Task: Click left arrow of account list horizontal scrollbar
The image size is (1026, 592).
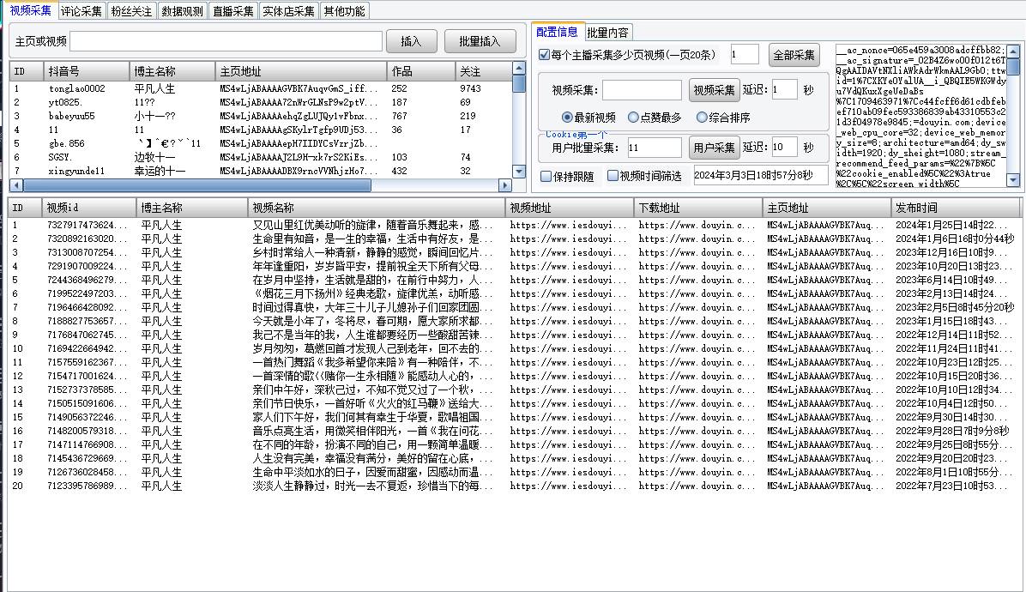Action: point(15,185)
